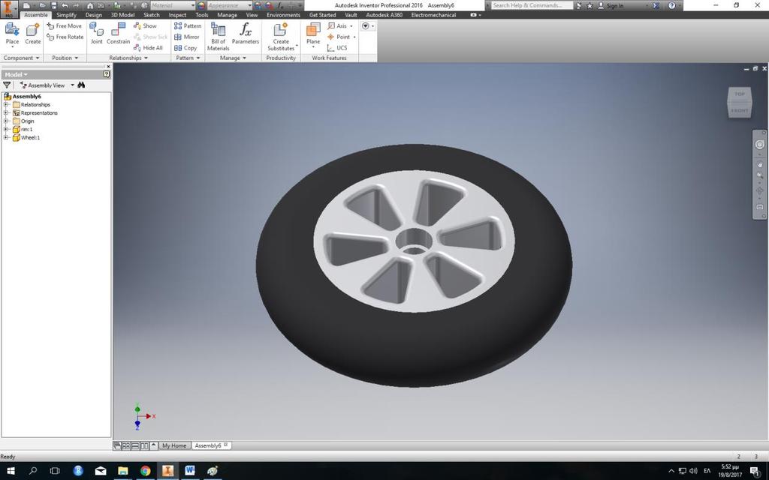Screen dimensions: 769x480
Task: Click the find binoculars icon in browser
Action: 81,85
